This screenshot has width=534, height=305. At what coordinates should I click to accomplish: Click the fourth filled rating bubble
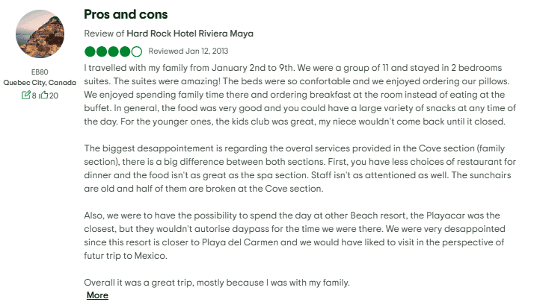[x=125, y=51]
